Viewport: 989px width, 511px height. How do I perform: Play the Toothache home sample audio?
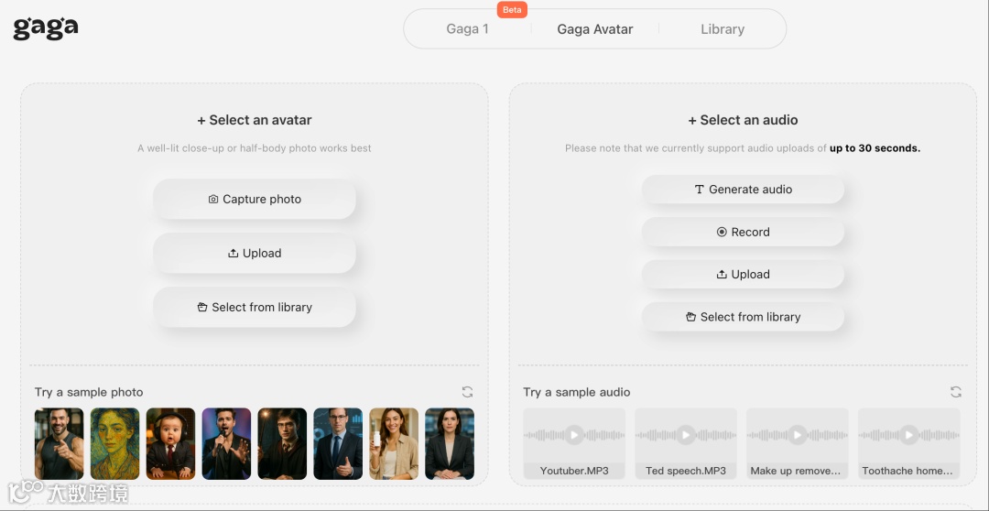[909, 435]
